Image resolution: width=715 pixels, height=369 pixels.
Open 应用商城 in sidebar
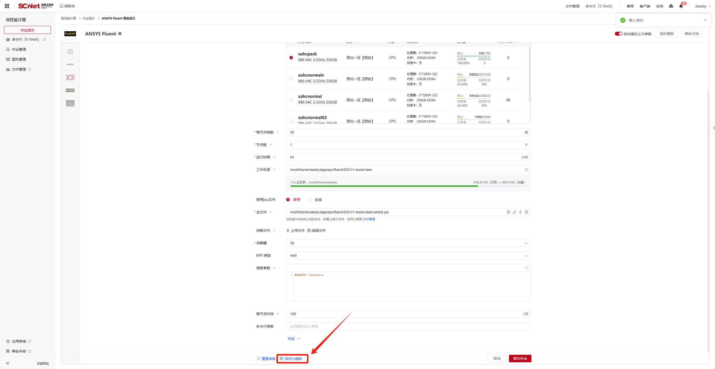[19, 341]
